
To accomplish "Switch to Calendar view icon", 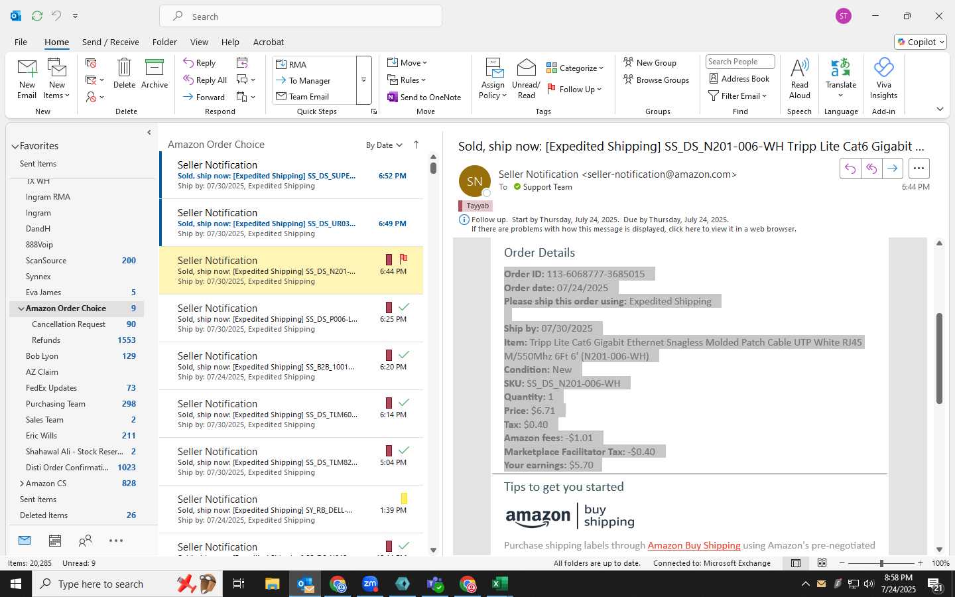I will coord(55,541).
